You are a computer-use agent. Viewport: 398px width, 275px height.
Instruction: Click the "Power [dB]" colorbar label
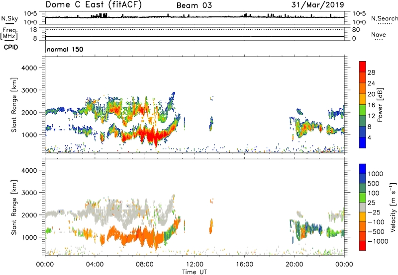click(380, 105)
